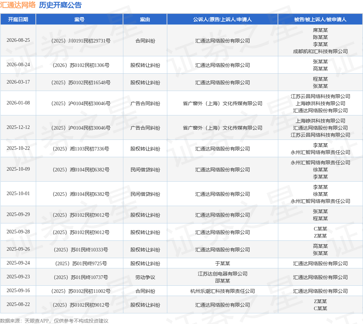The width and height of the screenshot is (363, 324).
Task: Click 省广窗外（上海）文化传媒有限公司 in 2026-01-08 row
Action: pos(223,103)
